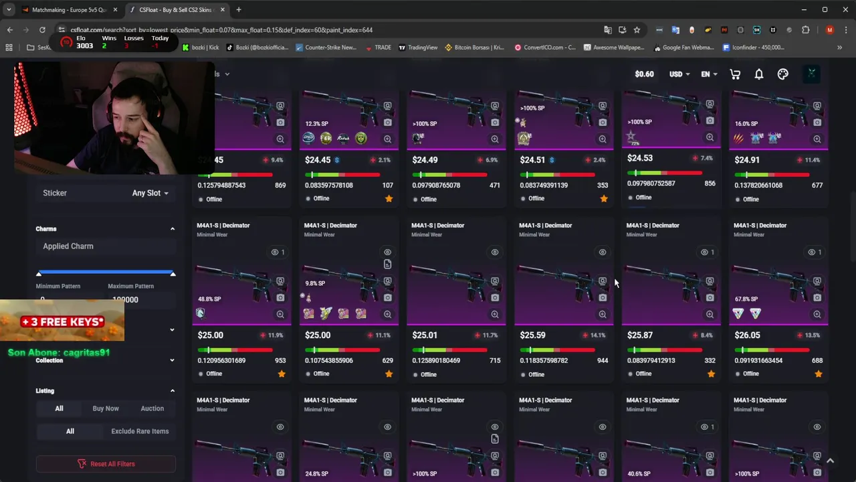This screenshot has width=856, height=482.
Task: Open Iconfinder bookmark
Action: click(x=754, y=48)
